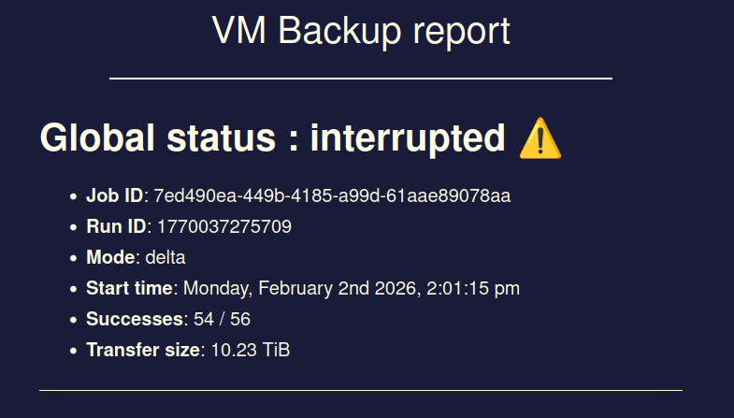This screenshot has width=734, height=418.
Task: Click the Run ID label
Action: [117, 226]
